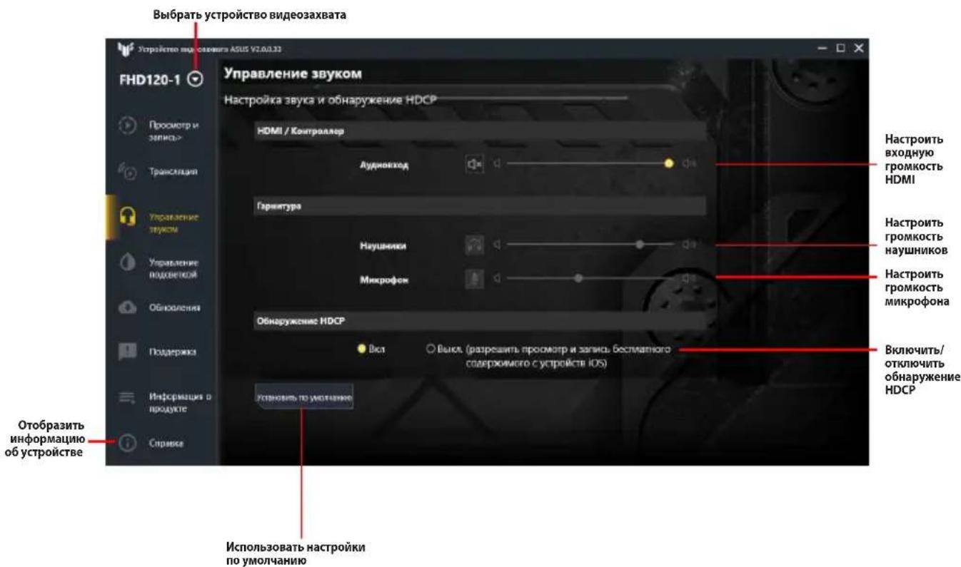The width and height of the screenshot is (961, 567).
Task: Click low-volume speaker icon in Наушники row
Action: (497, 245)
